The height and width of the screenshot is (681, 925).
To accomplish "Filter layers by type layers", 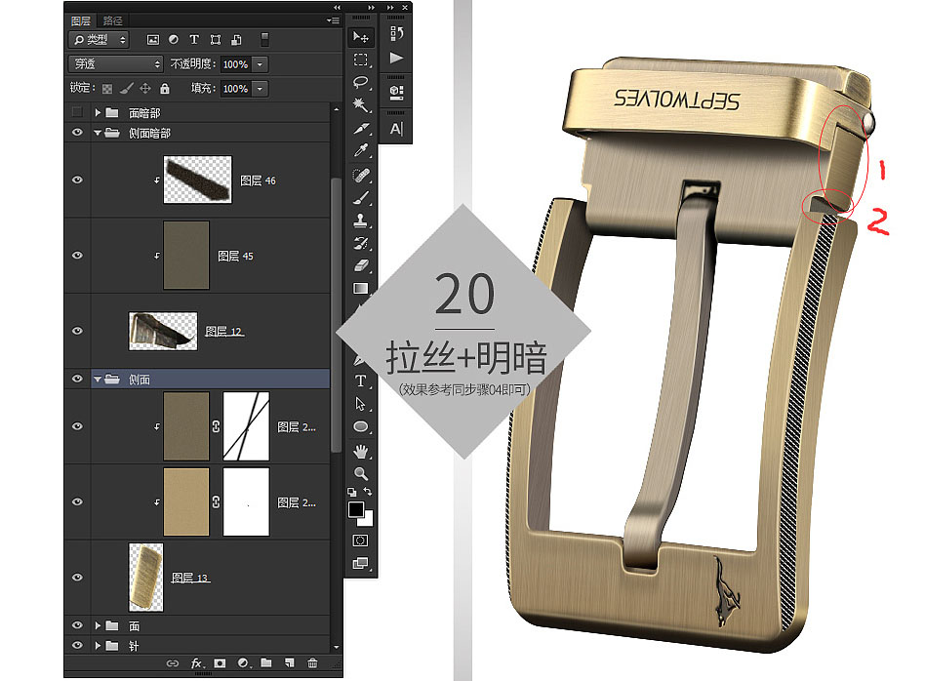I will 194,40.
